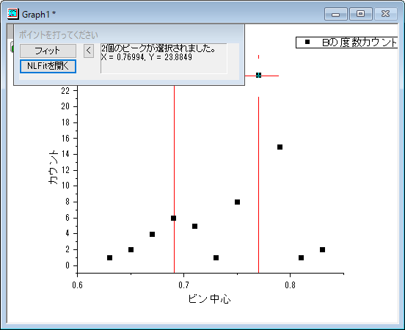Click the フィット button
Image resolution: width=405 pixels, height=330 pixels.
[x=48, y=51]
